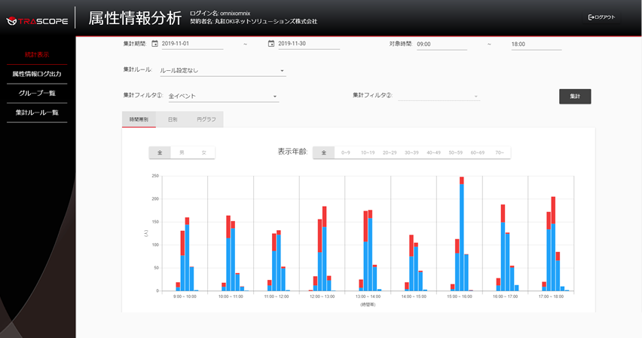Open グループ一覧 in the sidebar

click(x=37, y=93)
